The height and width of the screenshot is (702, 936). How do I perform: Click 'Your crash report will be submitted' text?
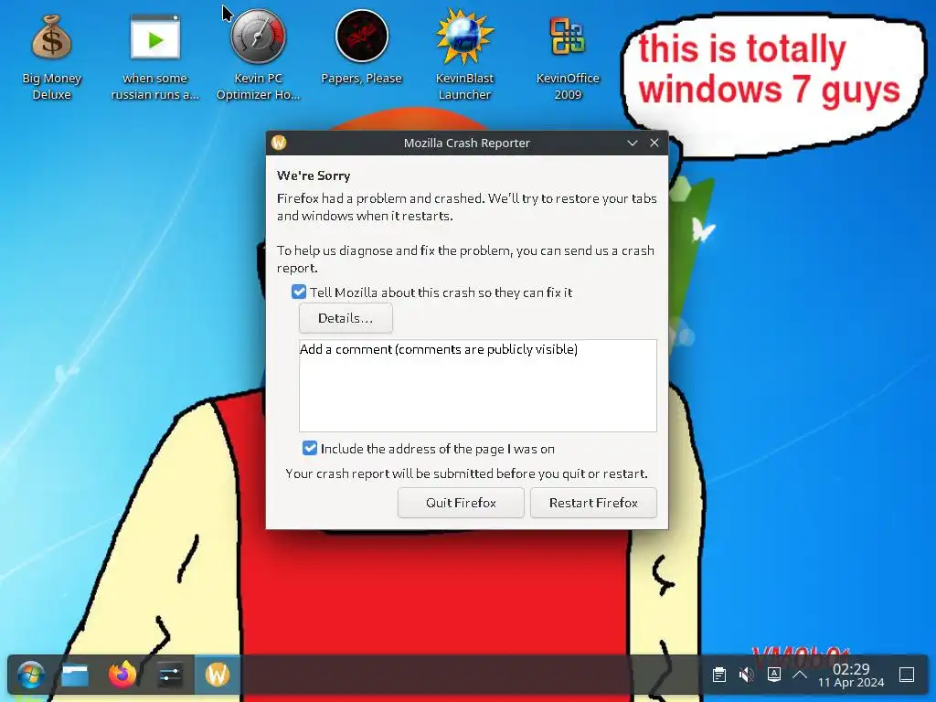pos(466,473)
